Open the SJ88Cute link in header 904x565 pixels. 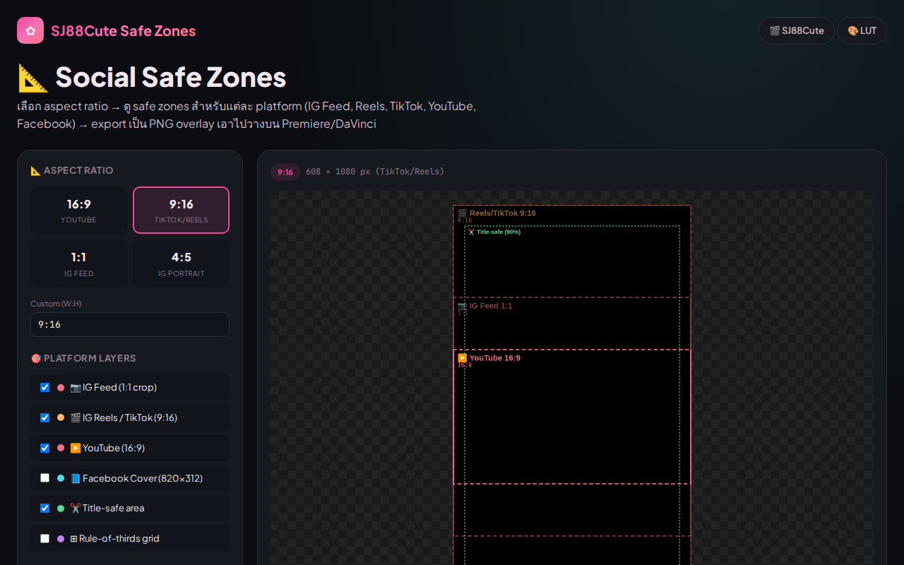pyautogui.click(x=797, y=30)
